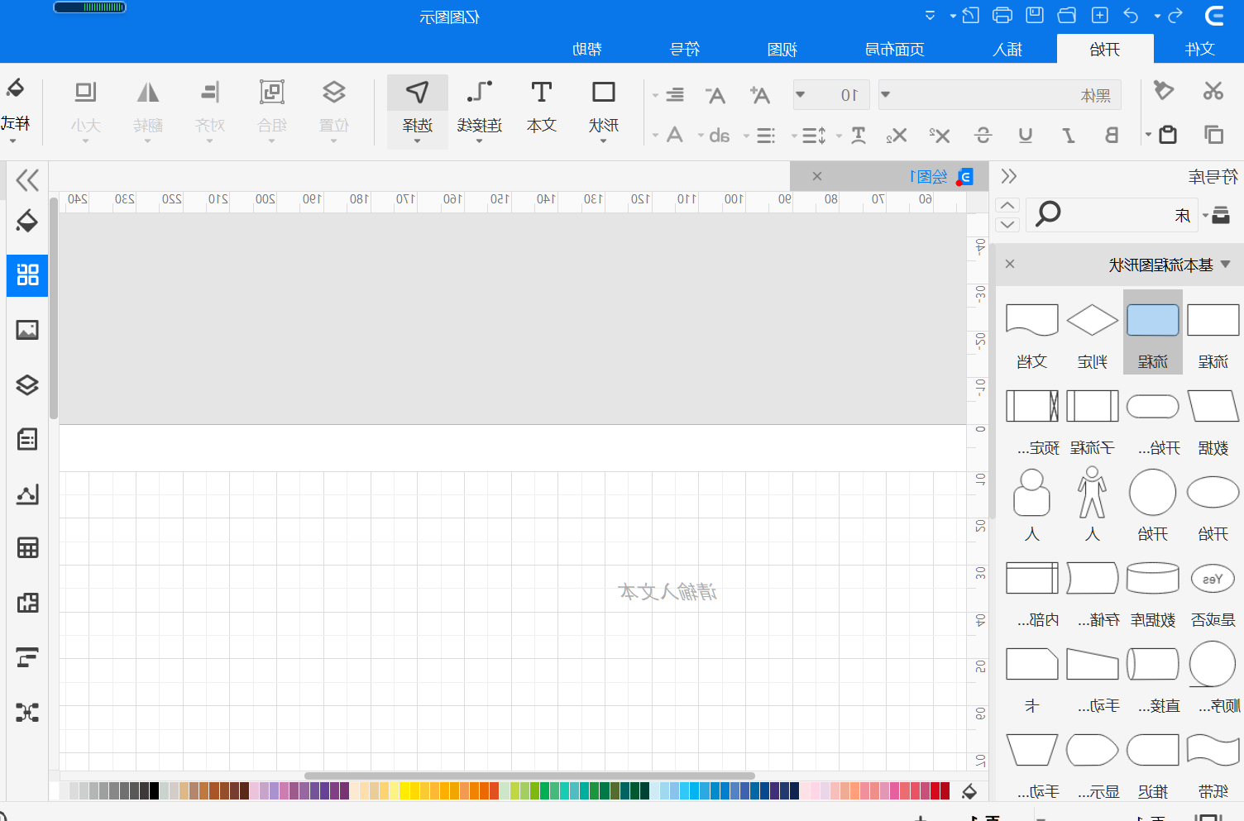The height and width of the screenshot is (821, 1244).
Task: Click the New document plus icon
Action: [1099, 15]
